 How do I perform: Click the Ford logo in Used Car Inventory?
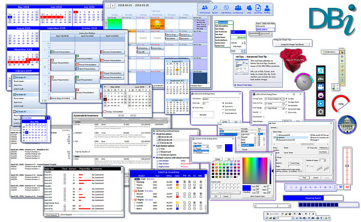(137, 179)
